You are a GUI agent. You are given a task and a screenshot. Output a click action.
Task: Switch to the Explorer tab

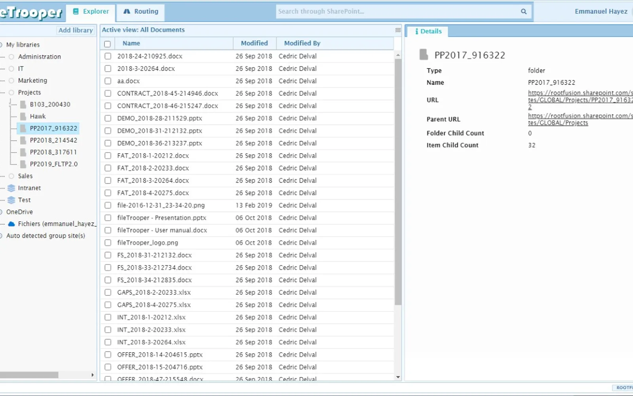(91, 12)
